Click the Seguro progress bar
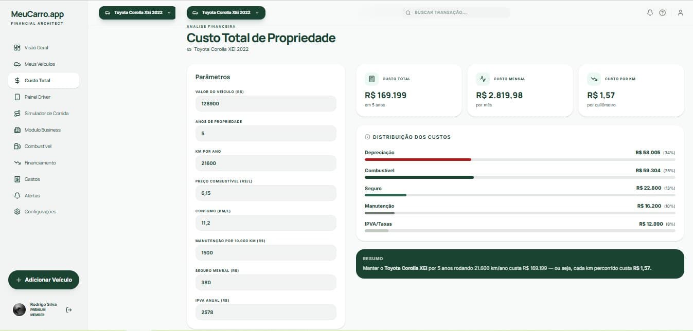This screenshot has width=693, height=331. (385, 195)
